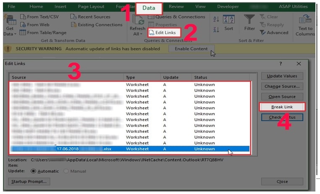320x194 pixels.
Task: Switch to the Page Layout tab
Action: coord(90,7)
